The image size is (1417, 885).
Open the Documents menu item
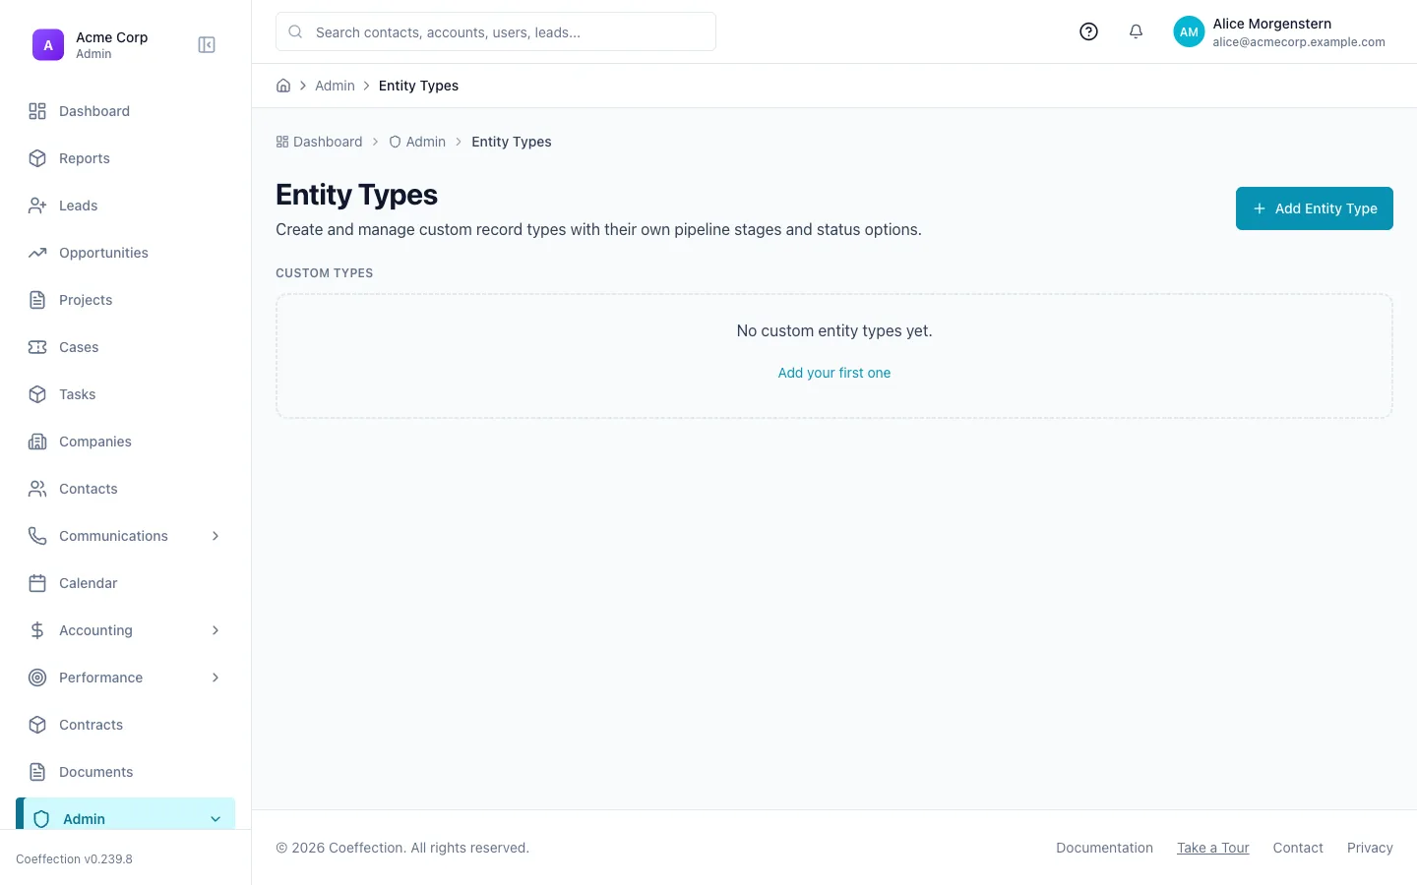click(x=126, y=772)
